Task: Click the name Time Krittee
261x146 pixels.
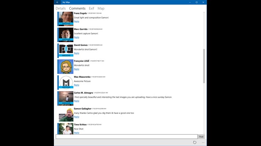Action: click(x=80, y=124)
